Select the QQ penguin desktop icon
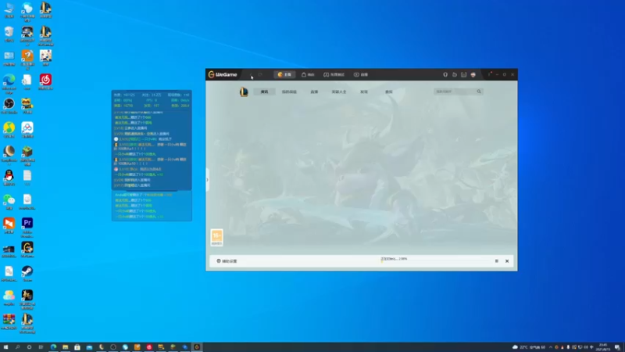The width and height of the screenshot is (625, 352). [9, 178]
